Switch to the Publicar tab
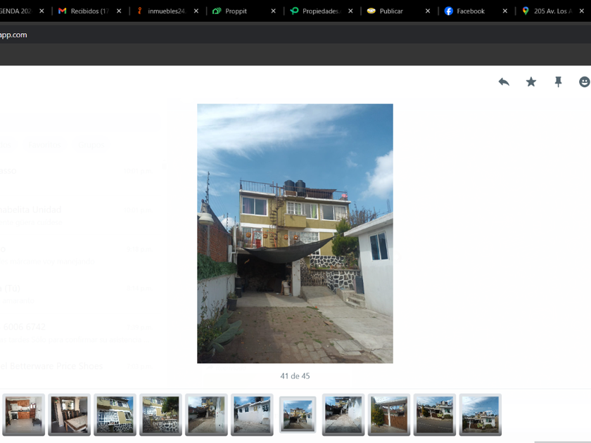Screen dimensions: 591x443 (x=398, y=11)
